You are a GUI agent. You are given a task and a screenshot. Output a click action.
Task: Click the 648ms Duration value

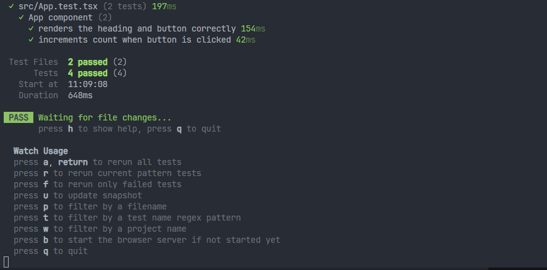point(80,95)
